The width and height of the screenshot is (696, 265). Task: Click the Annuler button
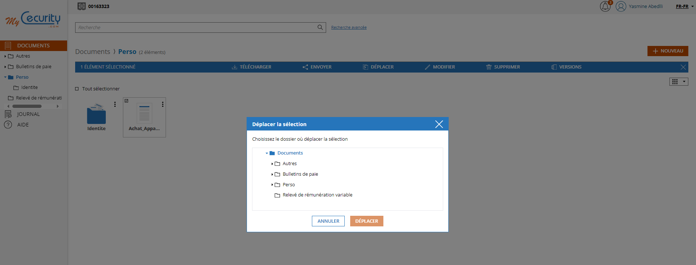point(328,221)
